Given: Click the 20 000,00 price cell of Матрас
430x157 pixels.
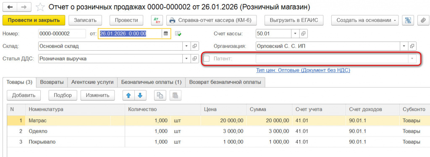Looking at the screenshot, I should [223, 120].
